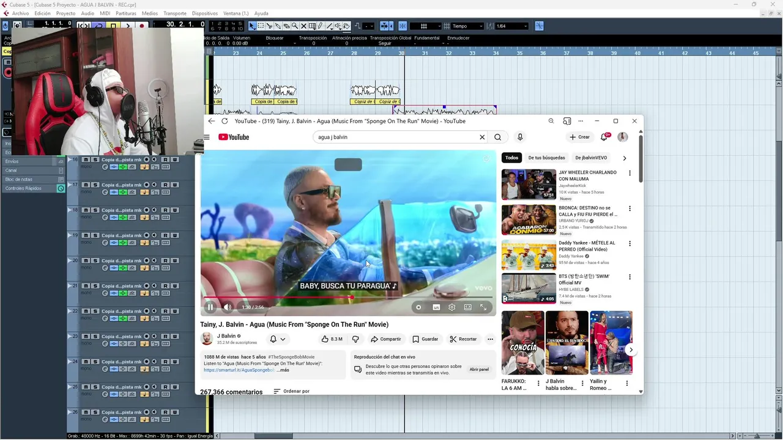Click Cubase horizontal zoom slider at bottom right

coord(759,436)
